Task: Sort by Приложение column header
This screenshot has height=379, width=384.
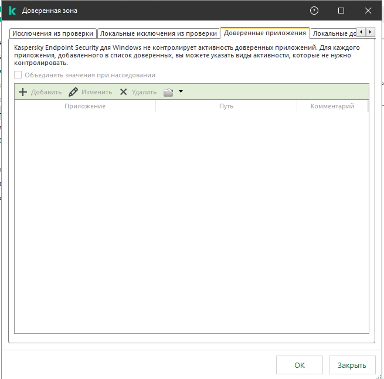Action: (x=85, y=106)
